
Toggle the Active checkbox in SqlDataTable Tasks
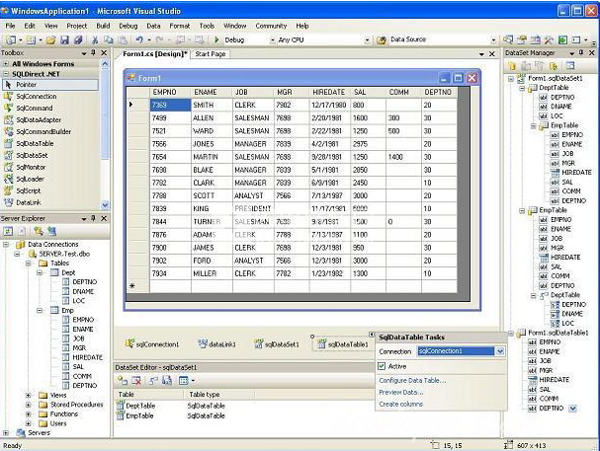tap(382, 366)
